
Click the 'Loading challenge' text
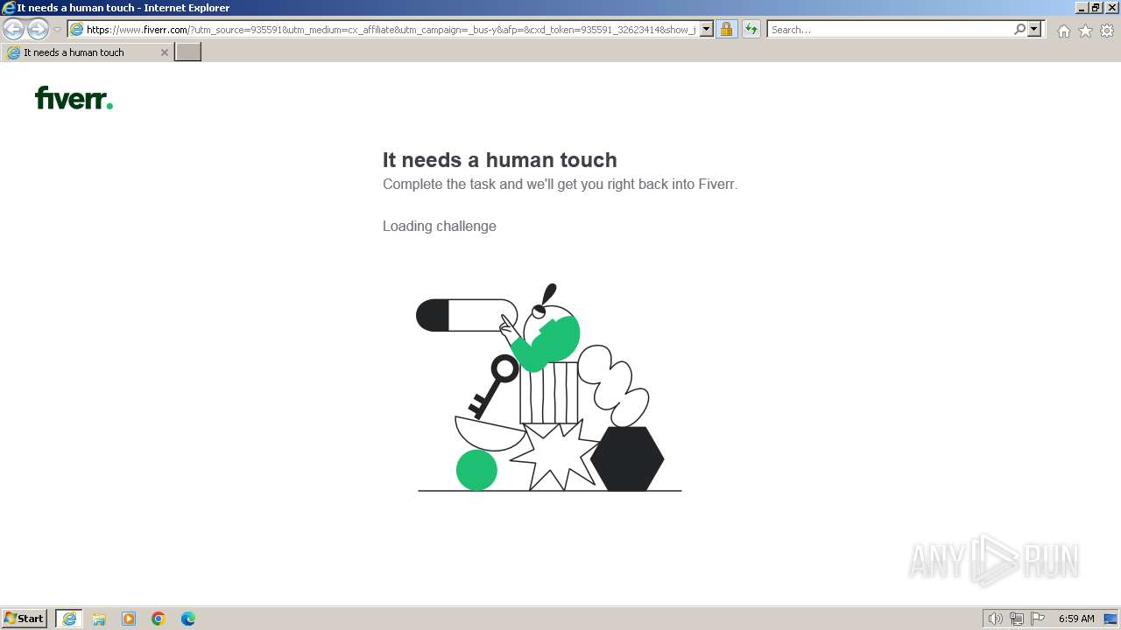pyautogui.click(x=440, y=226)
